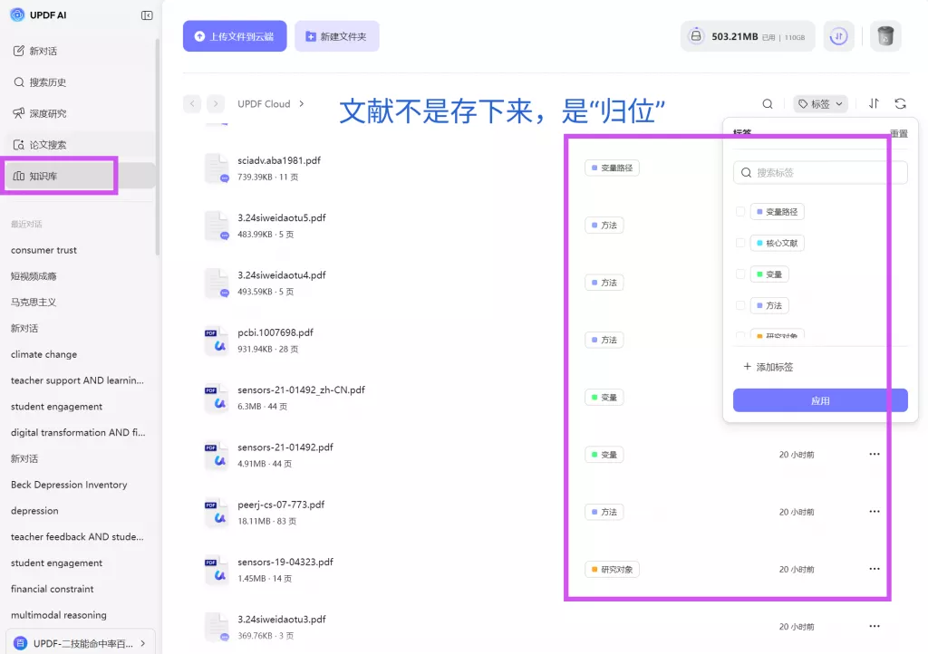928x654 pixels.
Task: Open the climate change chat entry
Action: point(45,354)
